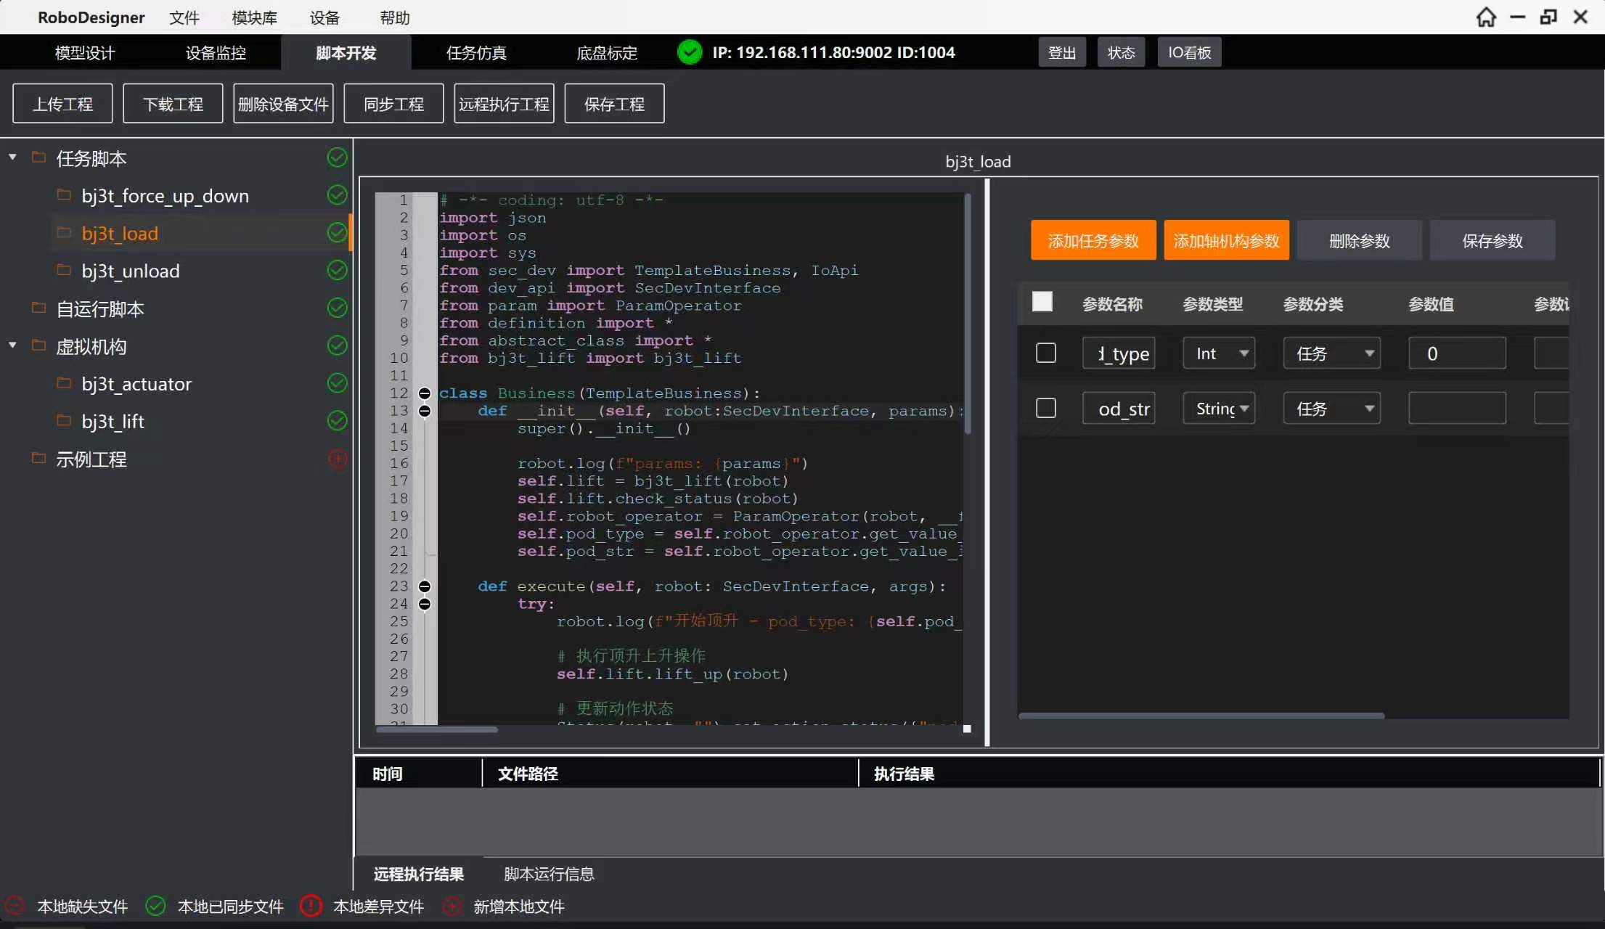The image size is (1605, 929).
Task: Click 删除参数 button
Action: [1359, 240]
